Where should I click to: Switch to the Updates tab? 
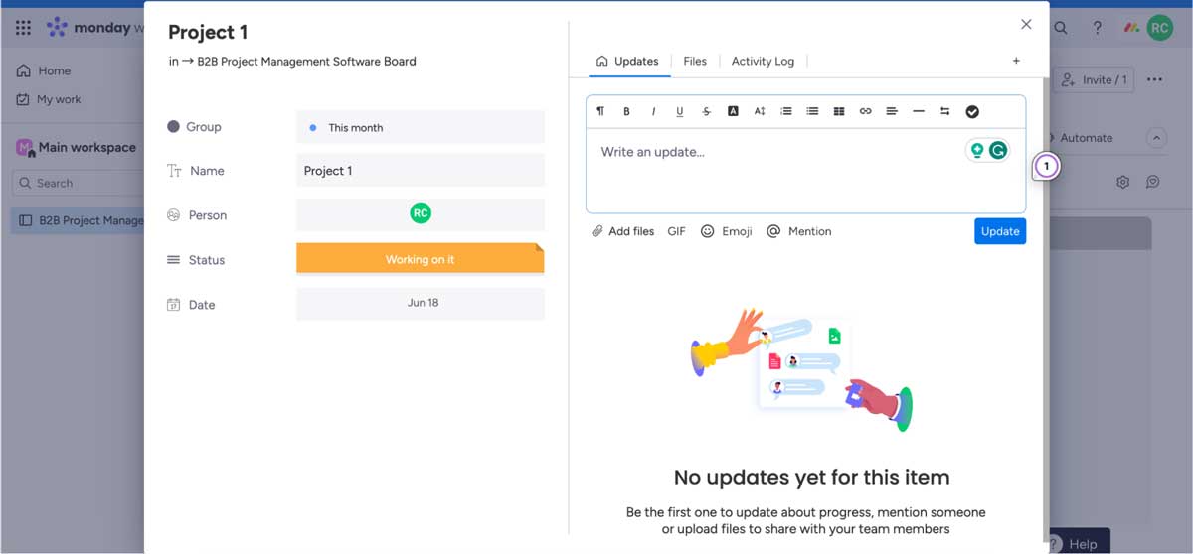pyautogui.click(x=627, y=61)
